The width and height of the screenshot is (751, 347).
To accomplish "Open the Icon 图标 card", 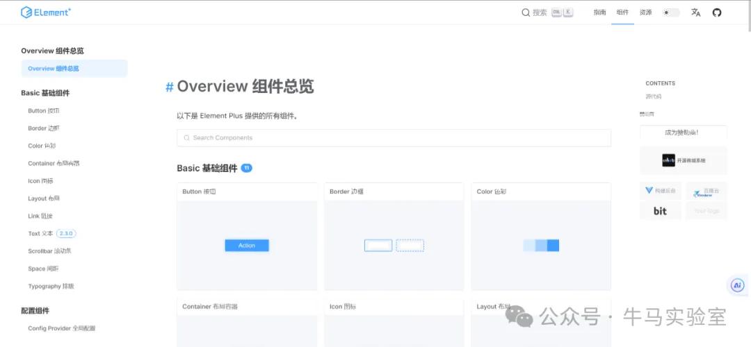I will pyautogui.click(x=394, y=323).
